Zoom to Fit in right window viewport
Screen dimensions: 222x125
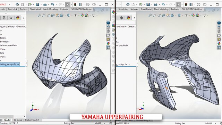(x=150, y=15)
